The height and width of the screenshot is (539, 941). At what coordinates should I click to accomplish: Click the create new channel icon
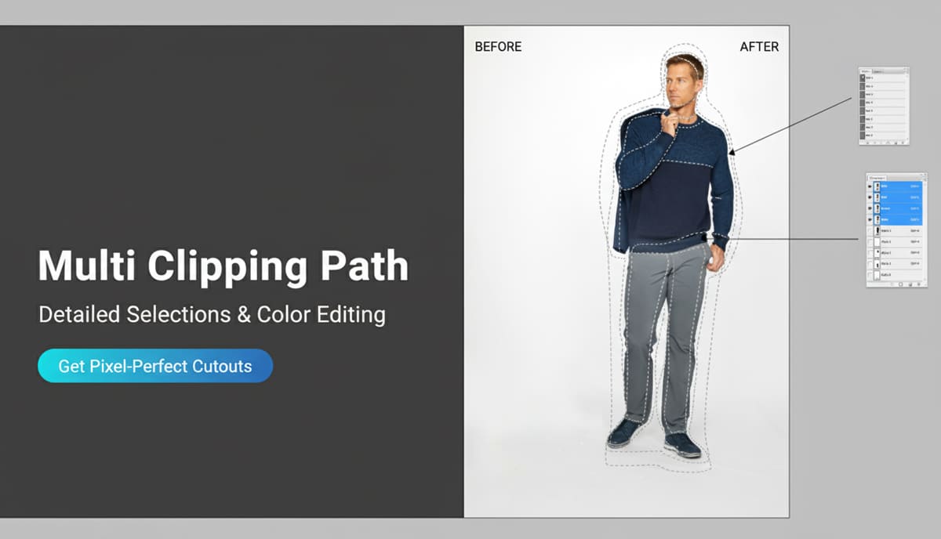[910, 284]
